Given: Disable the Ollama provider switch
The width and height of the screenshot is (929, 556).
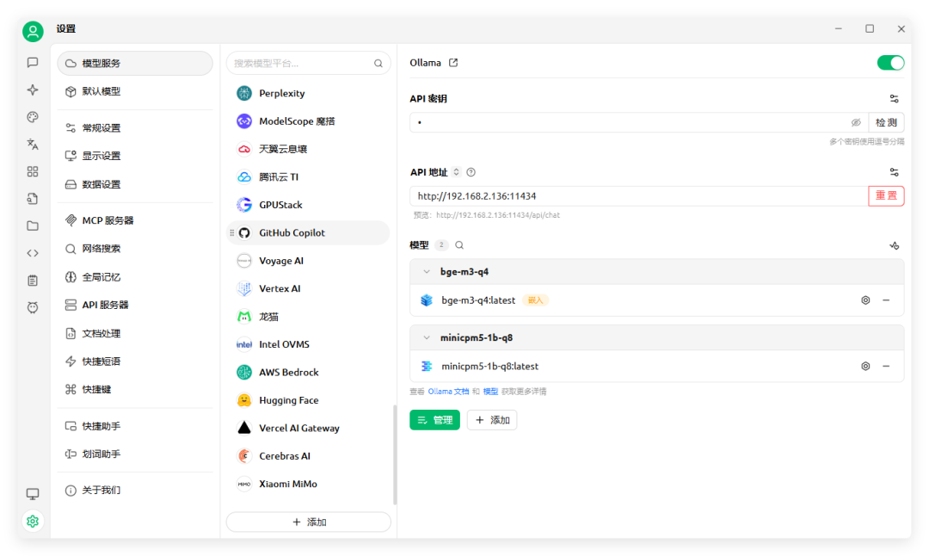Looking at the screenshot, I should (890, 63).
